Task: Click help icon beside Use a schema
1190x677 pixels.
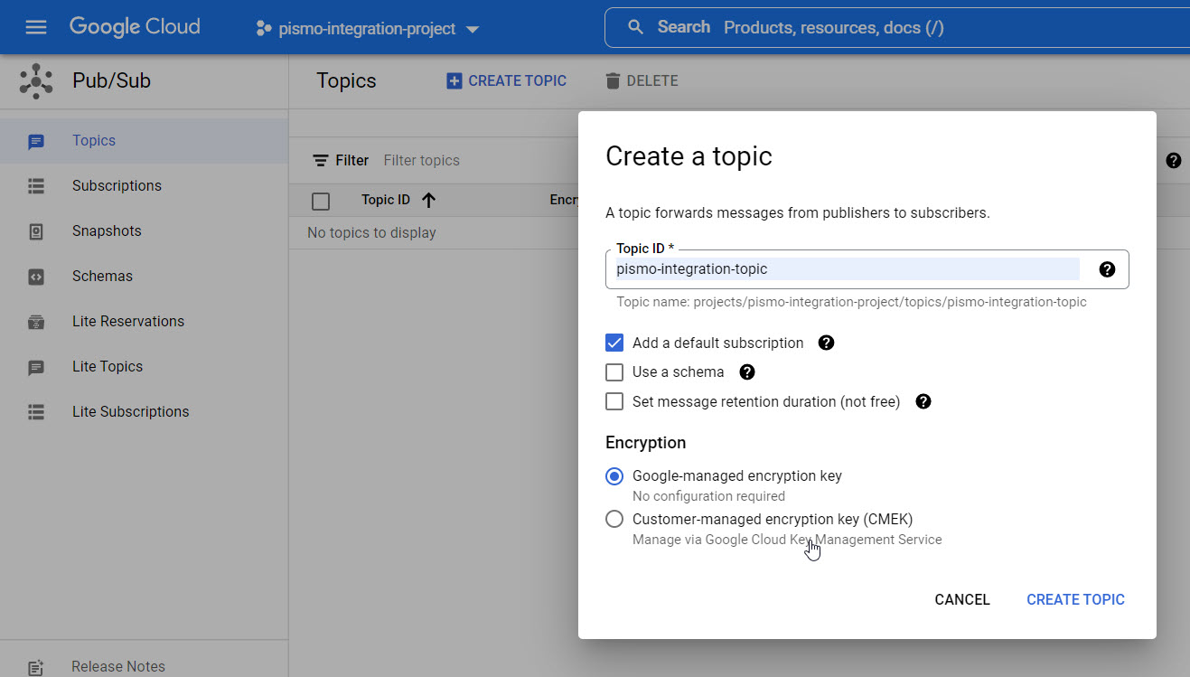Action: click(x=747, y=372)
